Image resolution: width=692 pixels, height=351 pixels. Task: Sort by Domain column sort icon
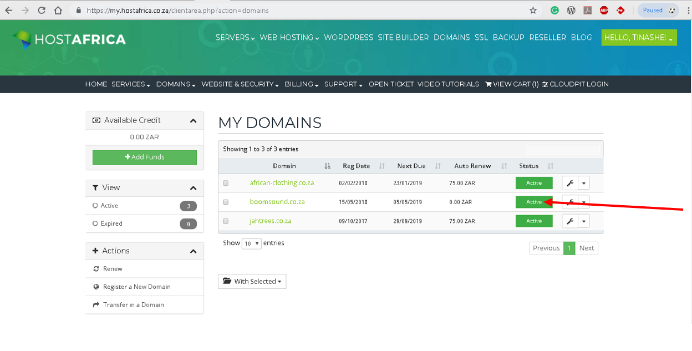(x=327, y=166)
